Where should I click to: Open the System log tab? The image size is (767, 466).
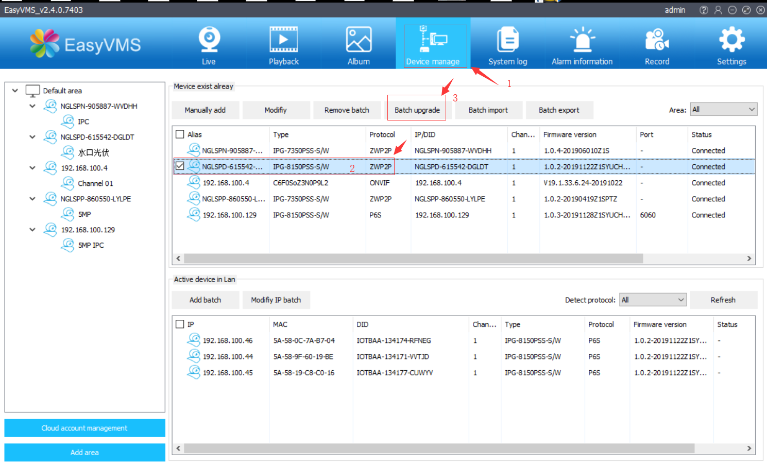(x=508, y=45)
